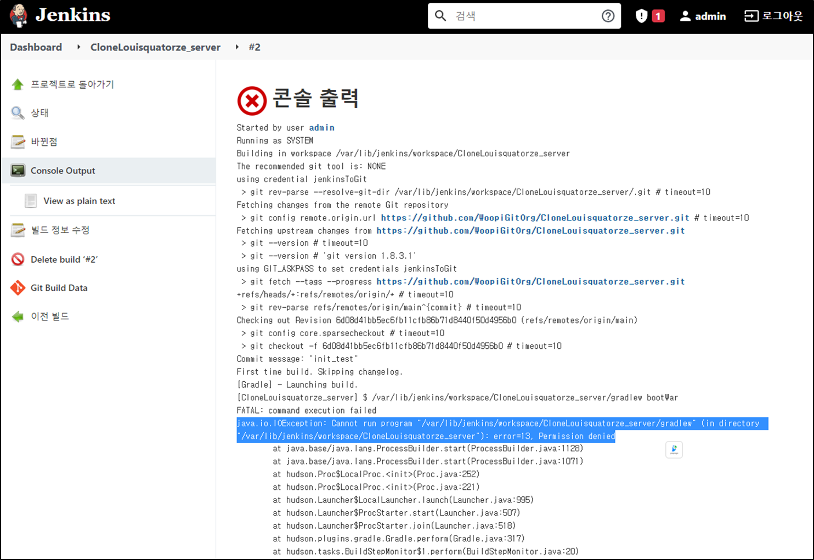
Task: Open GitHub URL in git config remote.origin.url line
Action: pyautogui.click(x=535, y=218)
